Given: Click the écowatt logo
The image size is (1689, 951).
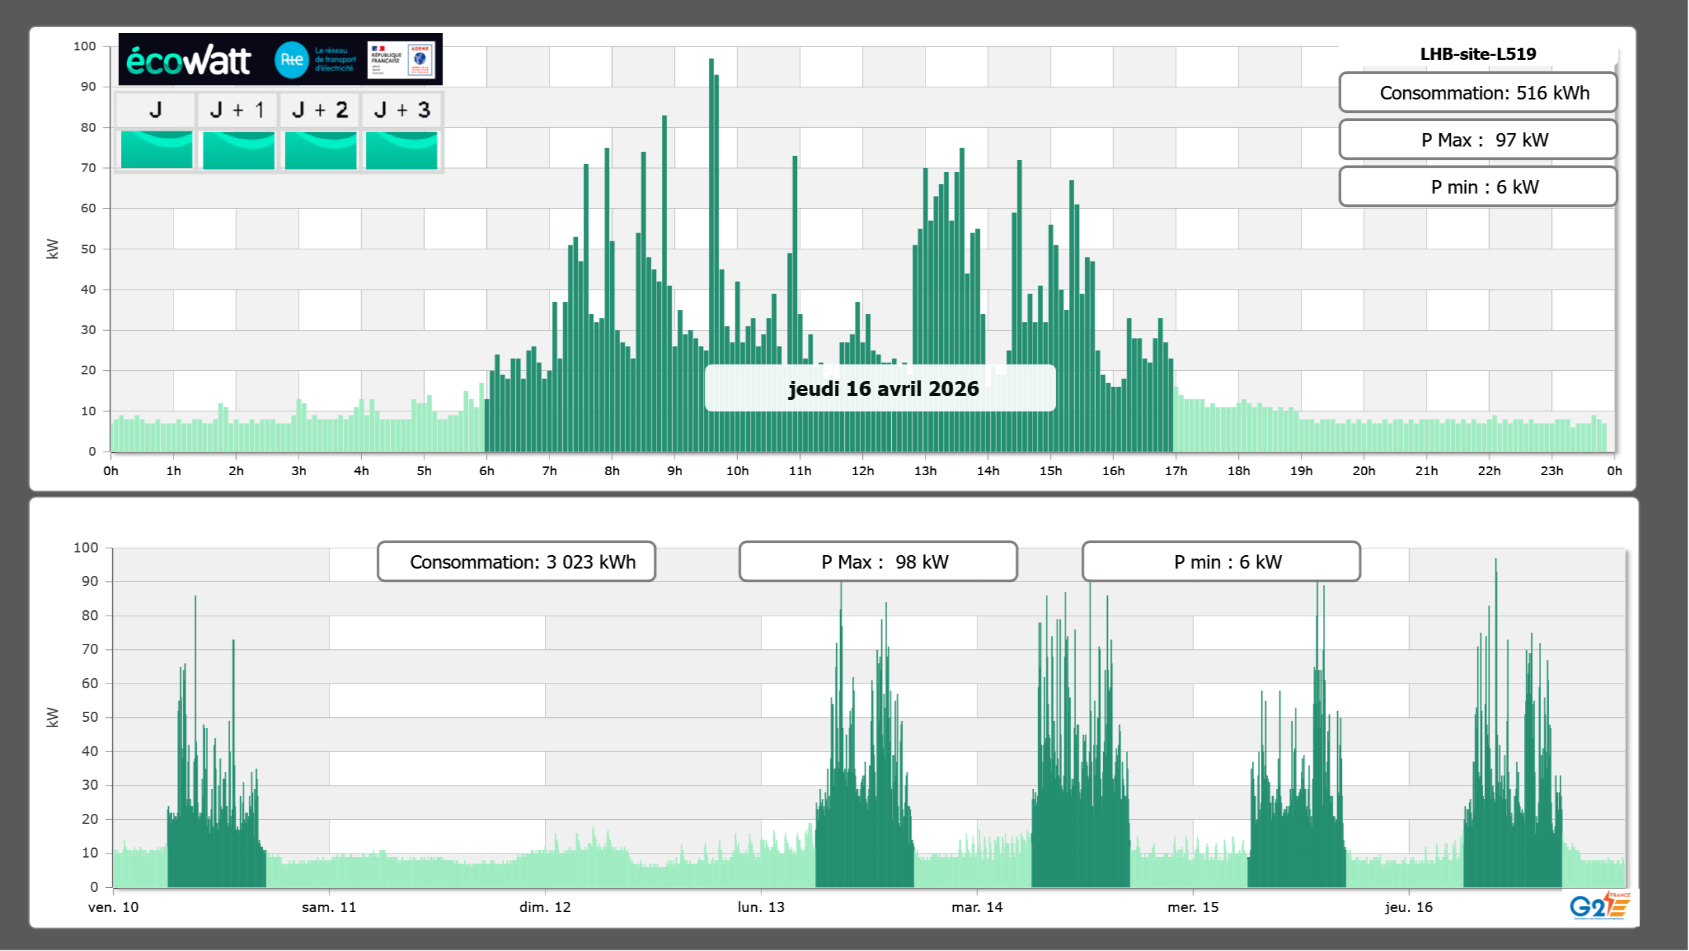Looking at the screenshot, I should (x=188, y=60).
